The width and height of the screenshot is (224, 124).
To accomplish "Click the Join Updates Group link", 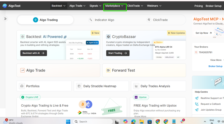I will (211, 110).
